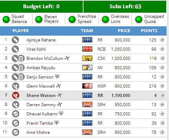Click the Uncapped Quota green indicator
This screenshot has width=169, height=140.
click(139, 20)
